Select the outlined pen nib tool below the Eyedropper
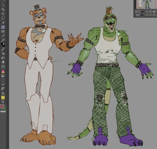The height and width of the screenshot is (149, 157). pos(3,40)
